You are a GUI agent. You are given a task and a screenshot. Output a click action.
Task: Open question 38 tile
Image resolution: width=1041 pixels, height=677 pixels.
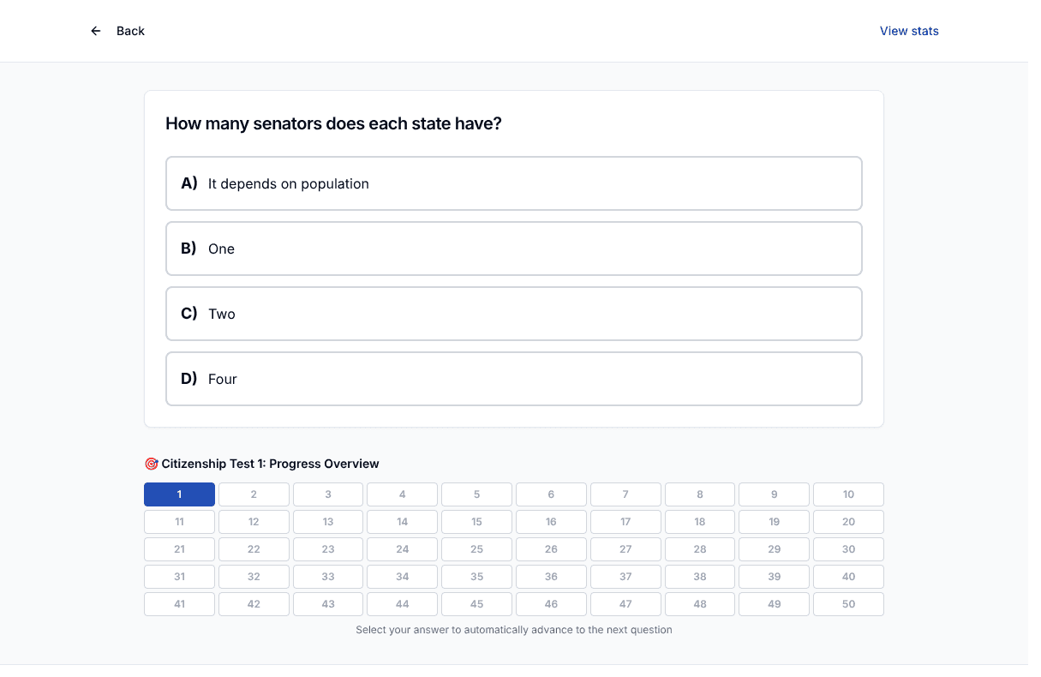[x=700, y=577]
